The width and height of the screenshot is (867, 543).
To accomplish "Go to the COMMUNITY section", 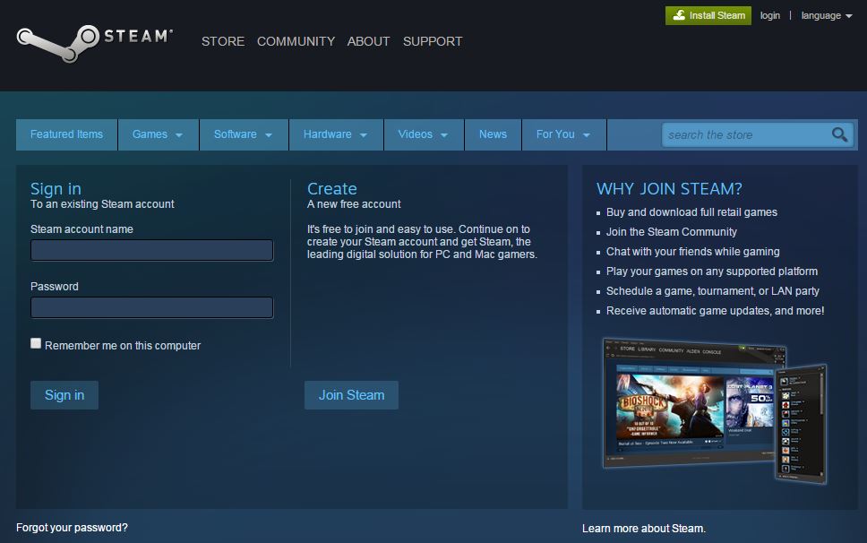I will point(296,41).
